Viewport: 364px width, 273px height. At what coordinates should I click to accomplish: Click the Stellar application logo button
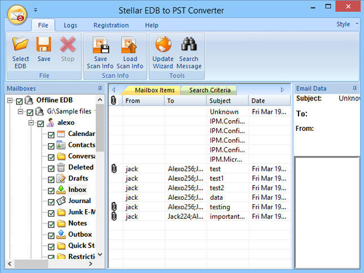(17, 15)
